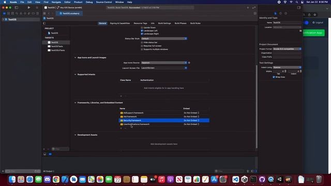Collapse the Development Assets section
Image resolution: width=331 pixels, height=186 pixels.
click(75, 135)
